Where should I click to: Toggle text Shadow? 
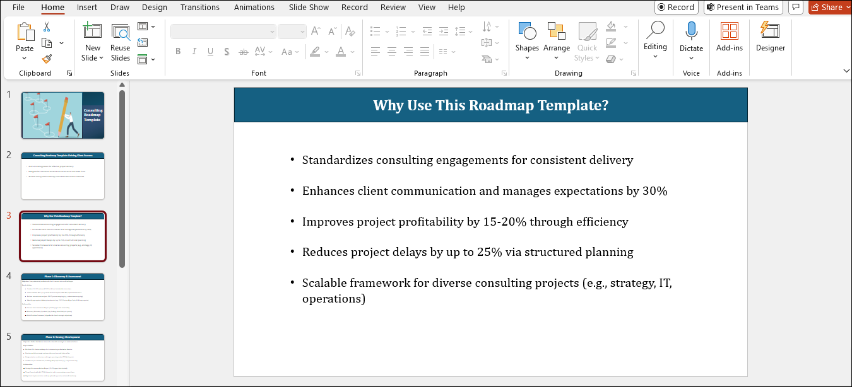227,52
